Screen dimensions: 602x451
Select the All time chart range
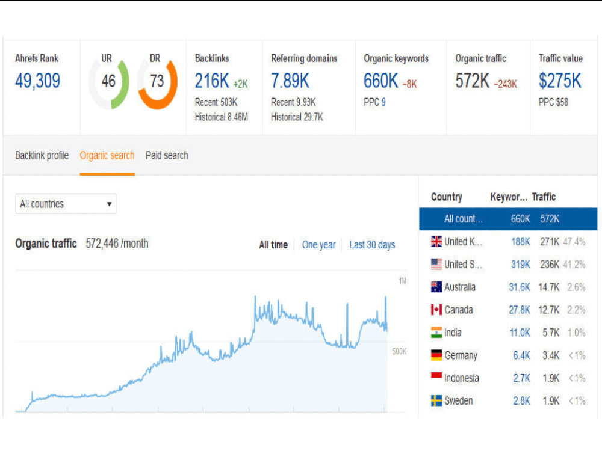coord(273,245)
